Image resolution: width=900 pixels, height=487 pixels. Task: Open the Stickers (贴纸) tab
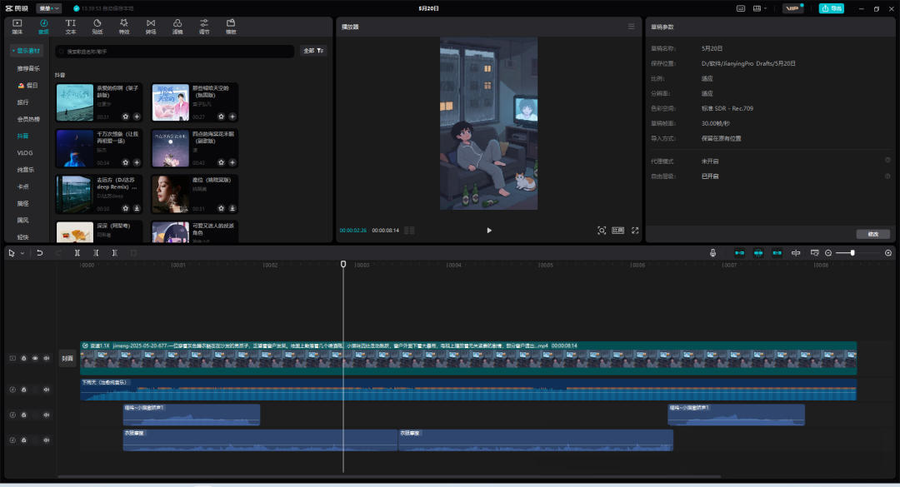pyautogui.click(x=97, y=27)
